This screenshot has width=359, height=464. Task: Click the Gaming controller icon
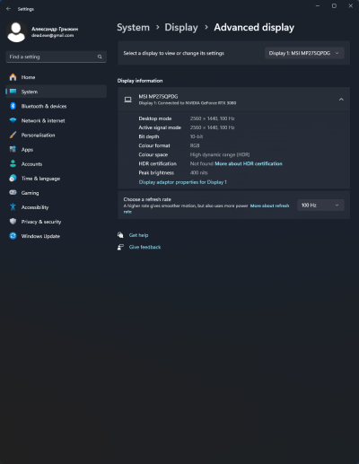[x=13, y=192]
